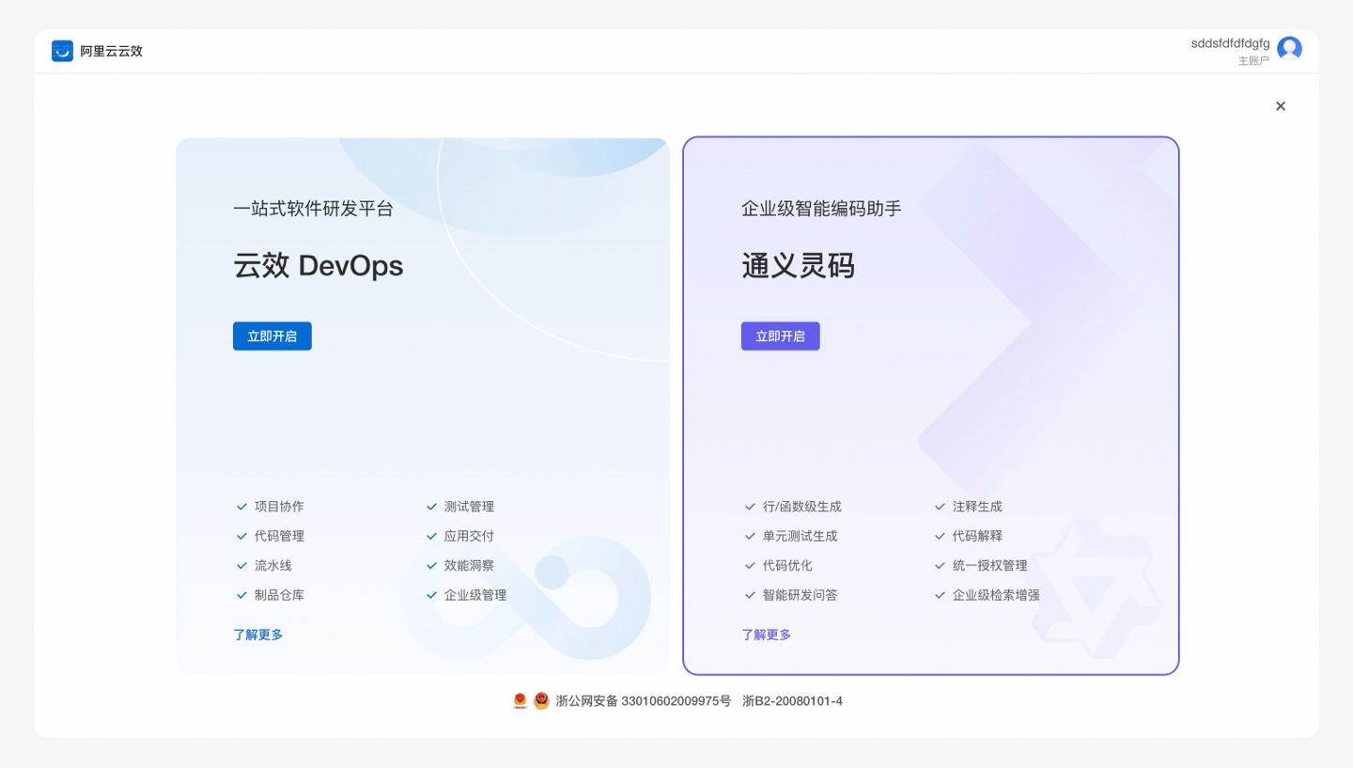Click the 企业级检索增强 feature item
Screen dimensions: 1353x768
[996, 595]
